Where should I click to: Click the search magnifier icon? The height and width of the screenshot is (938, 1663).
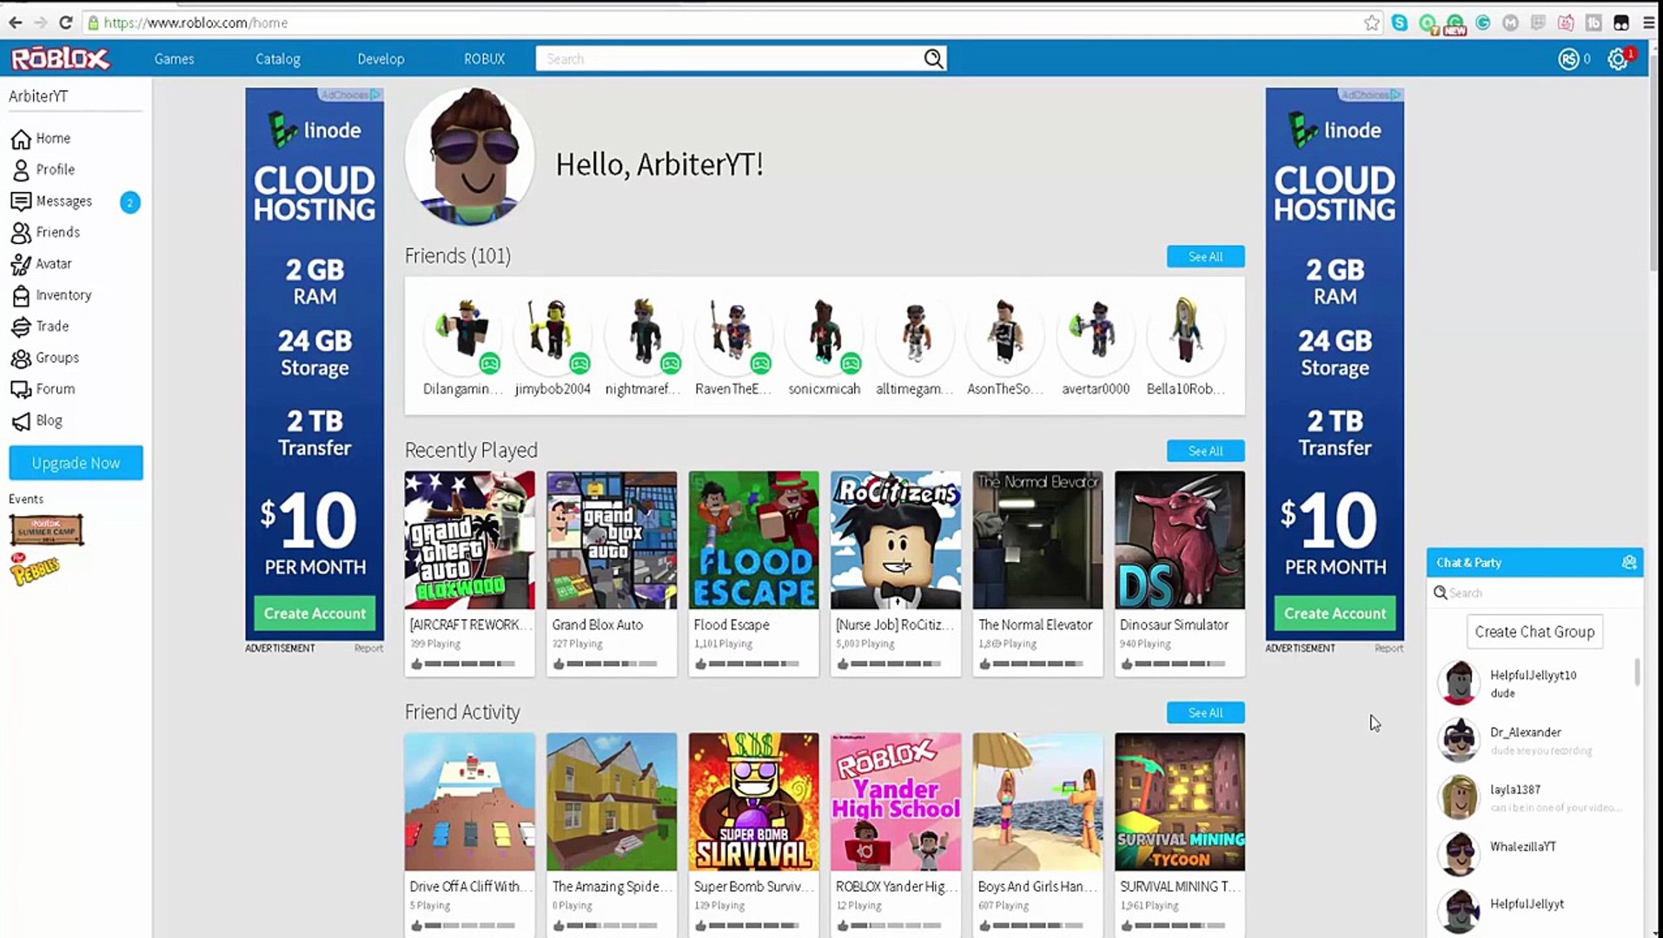pyautogui.click(x=933, y=58)
